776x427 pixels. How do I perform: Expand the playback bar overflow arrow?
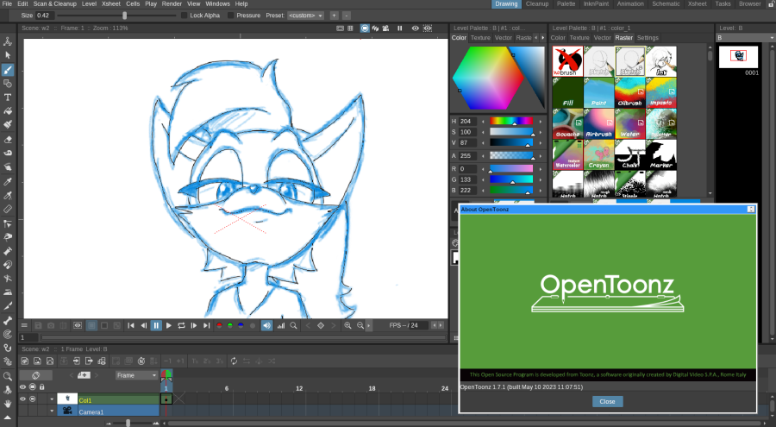click(x=369, y=325)
